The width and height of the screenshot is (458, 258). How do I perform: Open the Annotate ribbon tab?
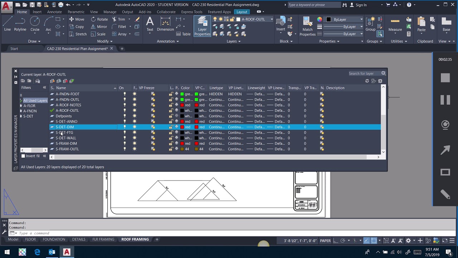[x=54, y=12]
